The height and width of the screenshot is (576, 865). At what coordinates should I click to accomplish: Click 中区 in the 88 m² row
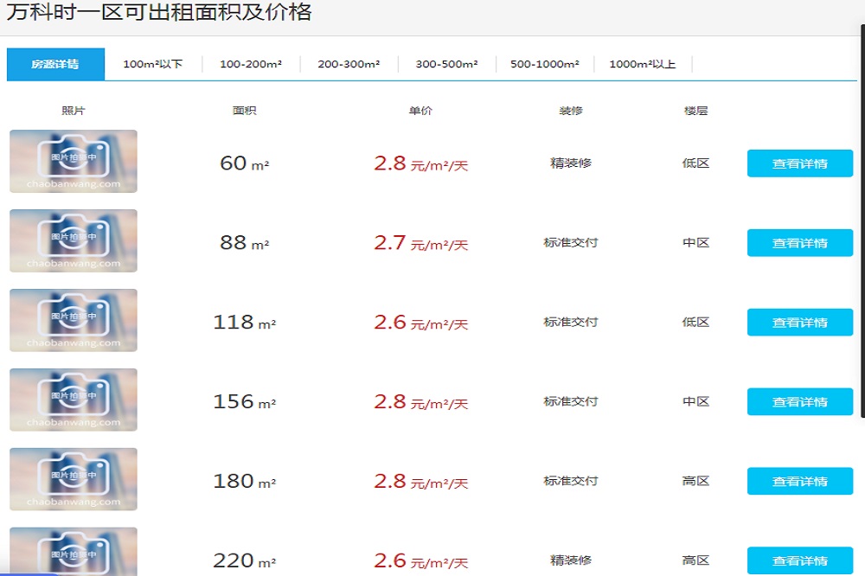click(x=695, y=242)
